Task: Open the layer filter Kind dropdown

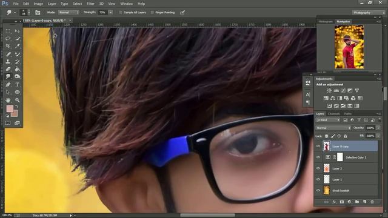Action: [328, 120]
